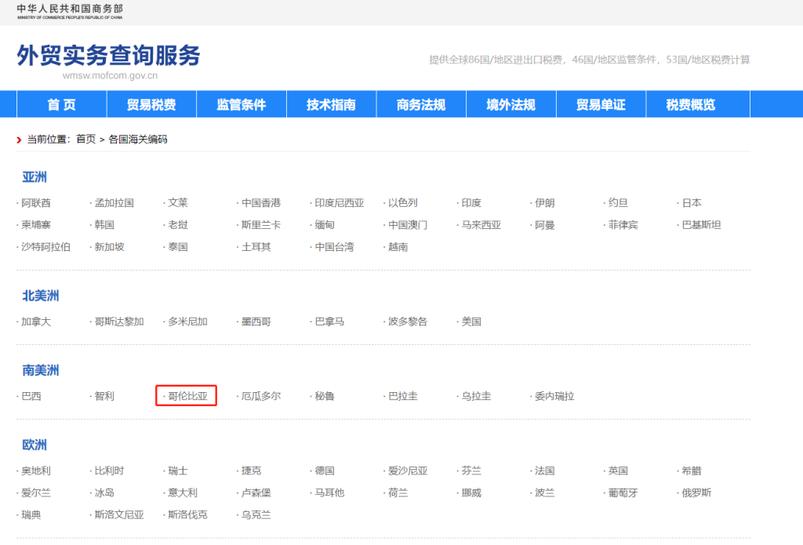
Task: Open the 瑞典 link
Action: [31, 514]
